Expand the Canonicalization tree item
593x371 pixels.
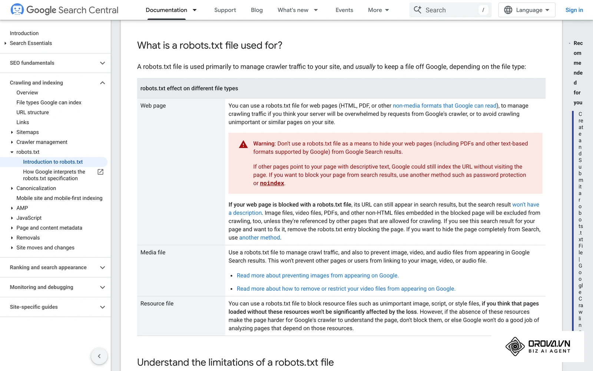click(12, 188)
